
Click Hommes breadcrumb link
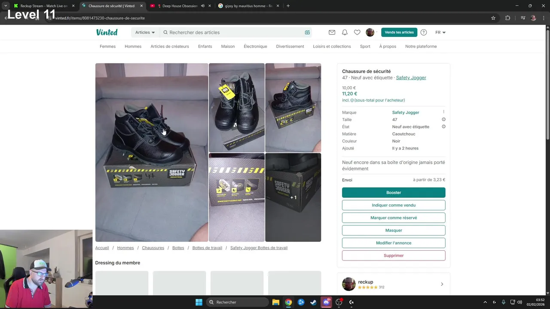click(125, 248)
